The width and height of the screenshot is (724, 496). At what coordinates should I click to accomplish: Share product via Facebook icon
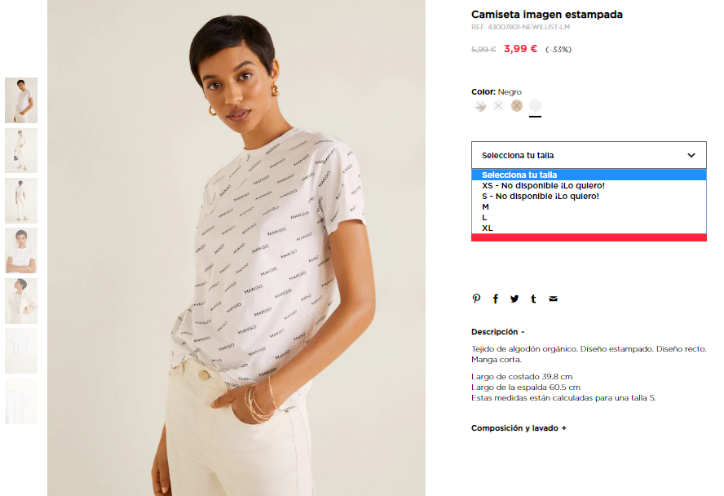496,299
